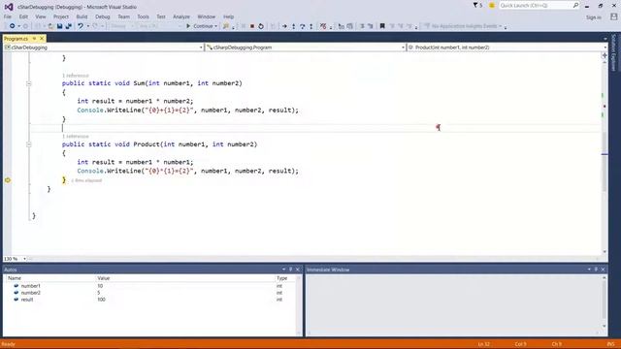The width and height of the screenshot is (621, 349).
Task: Open the Continue button dropdown arrow
Action: pyautogui.click(x=215, y=26)
